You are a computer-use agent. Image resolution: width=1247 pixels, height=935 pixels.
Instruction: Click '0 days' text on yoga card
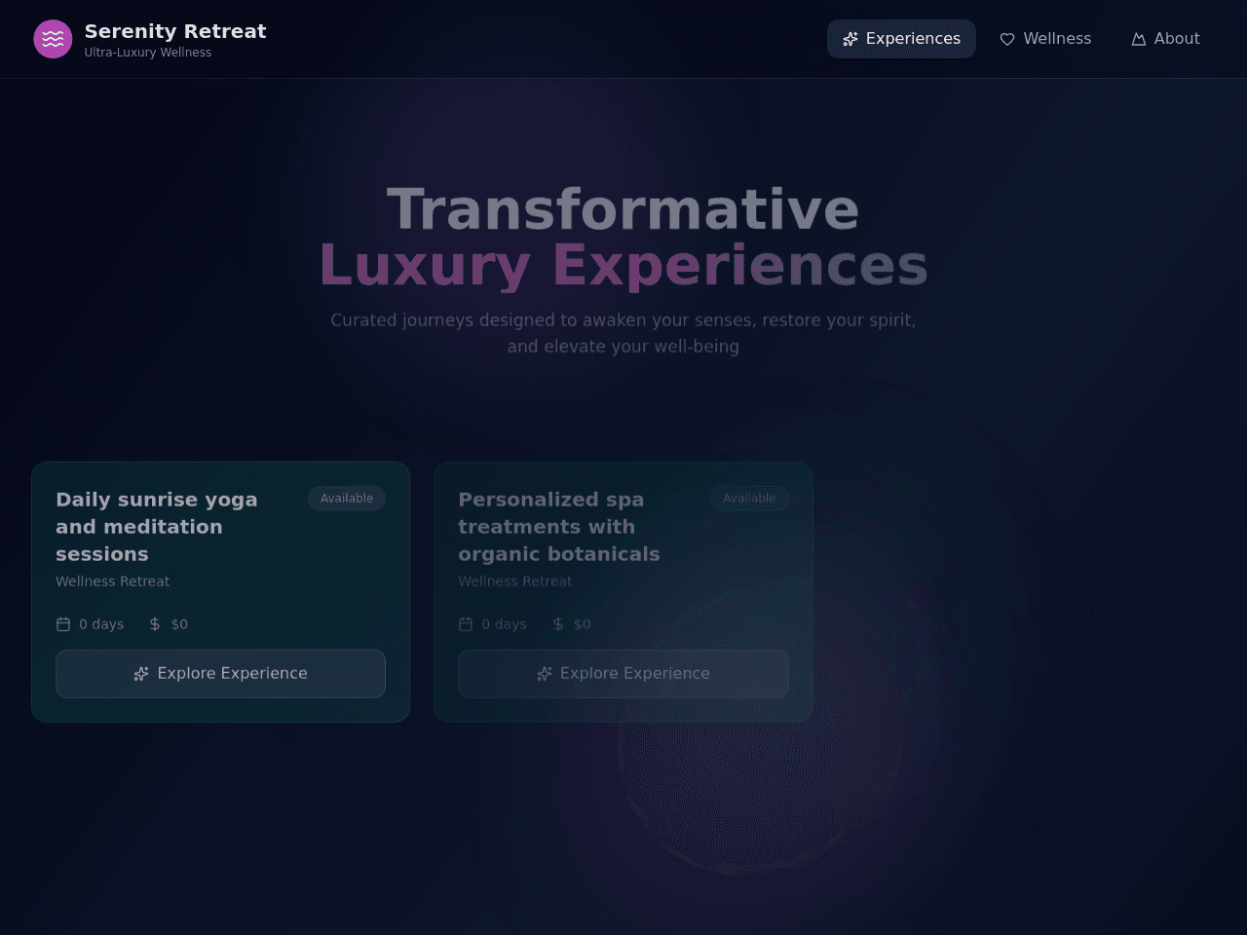[x=101, y=624]
